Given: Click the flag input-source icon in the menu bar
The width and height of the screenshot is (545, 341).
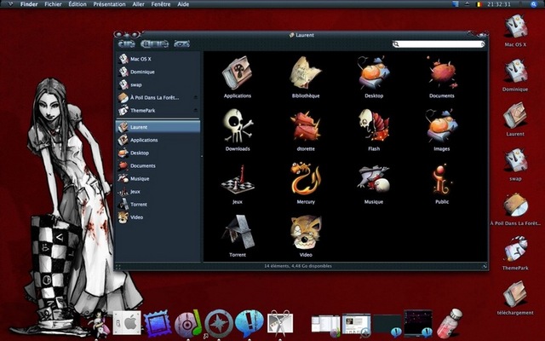Looking at the screenshot, I should 479,4.
